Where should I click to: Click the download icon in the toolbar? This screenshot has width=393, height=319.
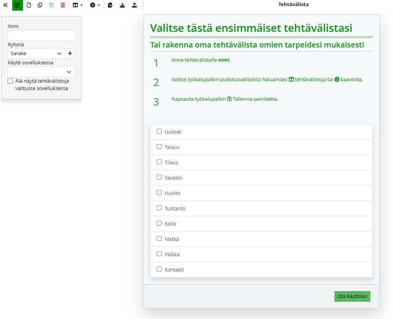(122, 5)
